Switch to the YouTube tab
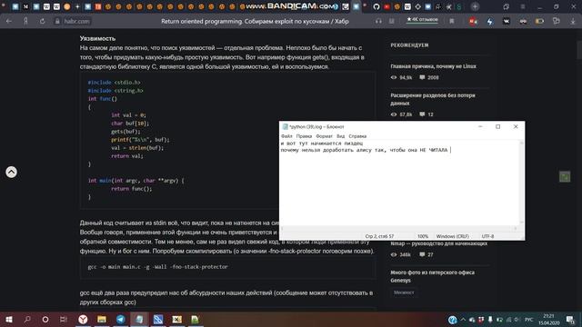 386,6
